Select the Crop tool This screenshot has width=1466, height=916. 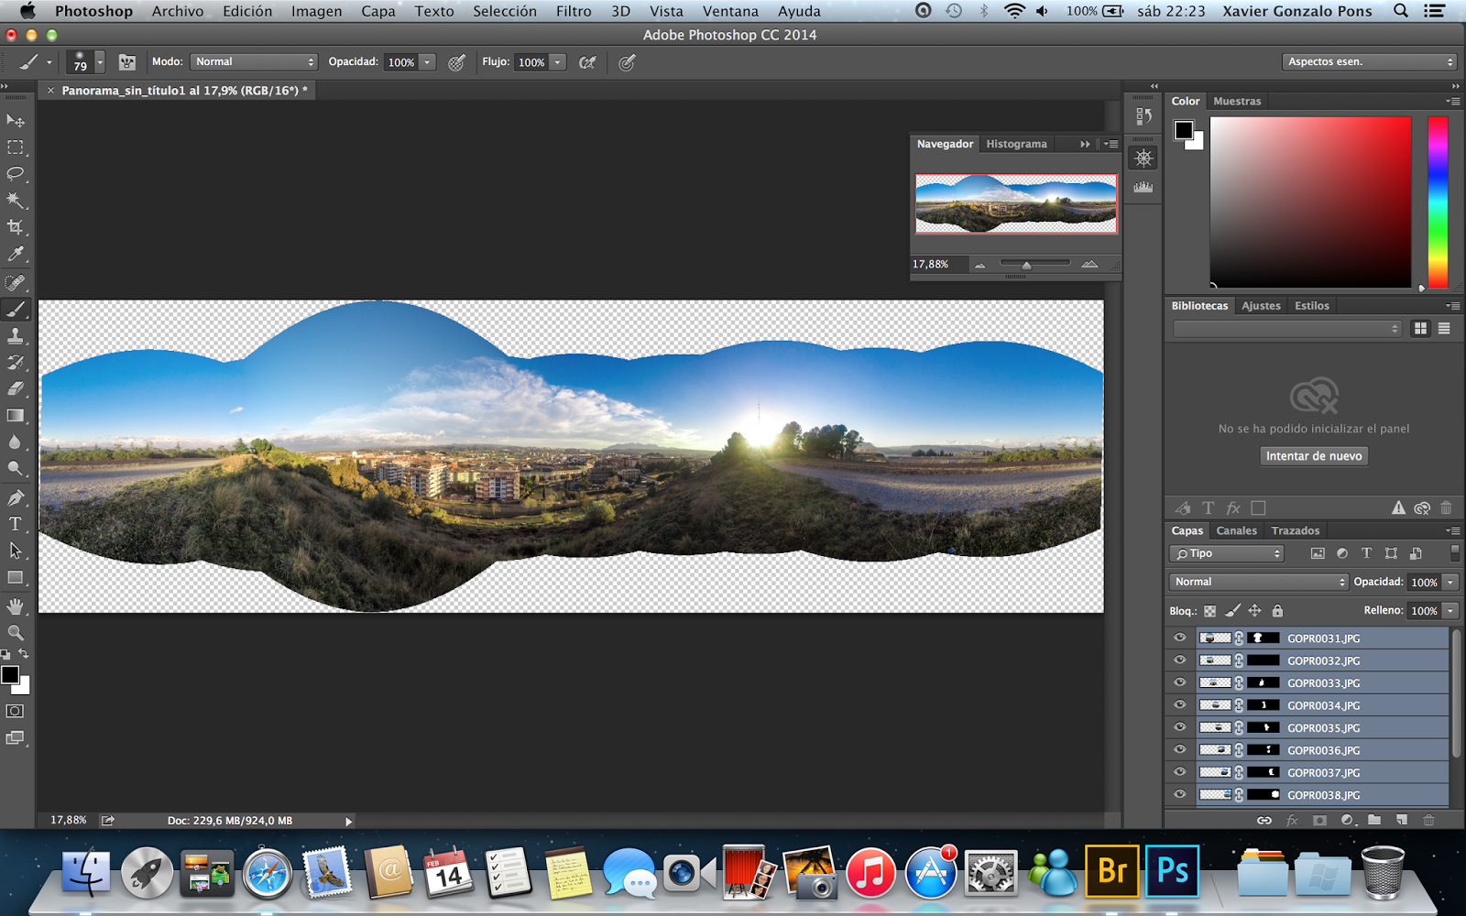[16, 226]
